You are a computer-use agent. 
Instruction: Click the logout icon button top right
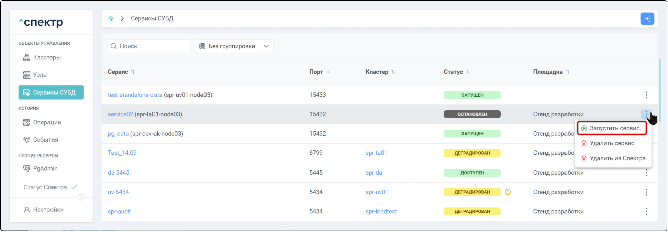(x=647, y=19)
